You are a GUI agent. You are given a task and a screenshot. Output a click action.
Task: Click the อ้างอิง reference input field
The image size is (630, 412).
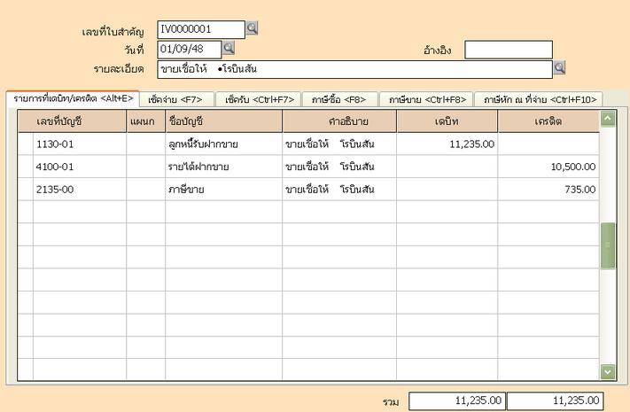508,50
